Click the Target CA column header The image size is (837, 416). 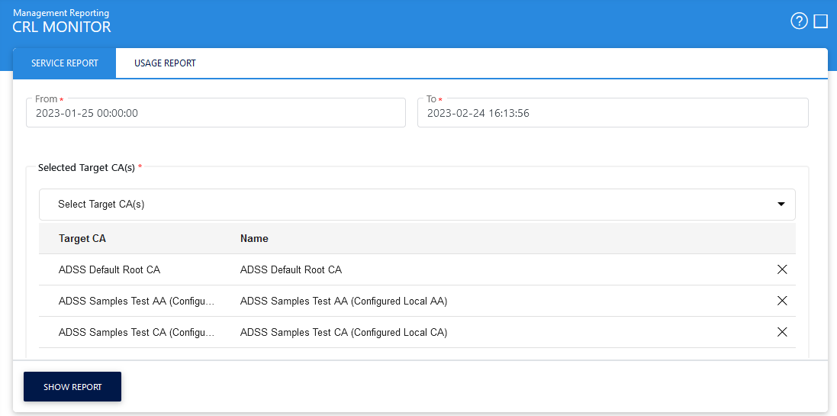click(82, 239)
